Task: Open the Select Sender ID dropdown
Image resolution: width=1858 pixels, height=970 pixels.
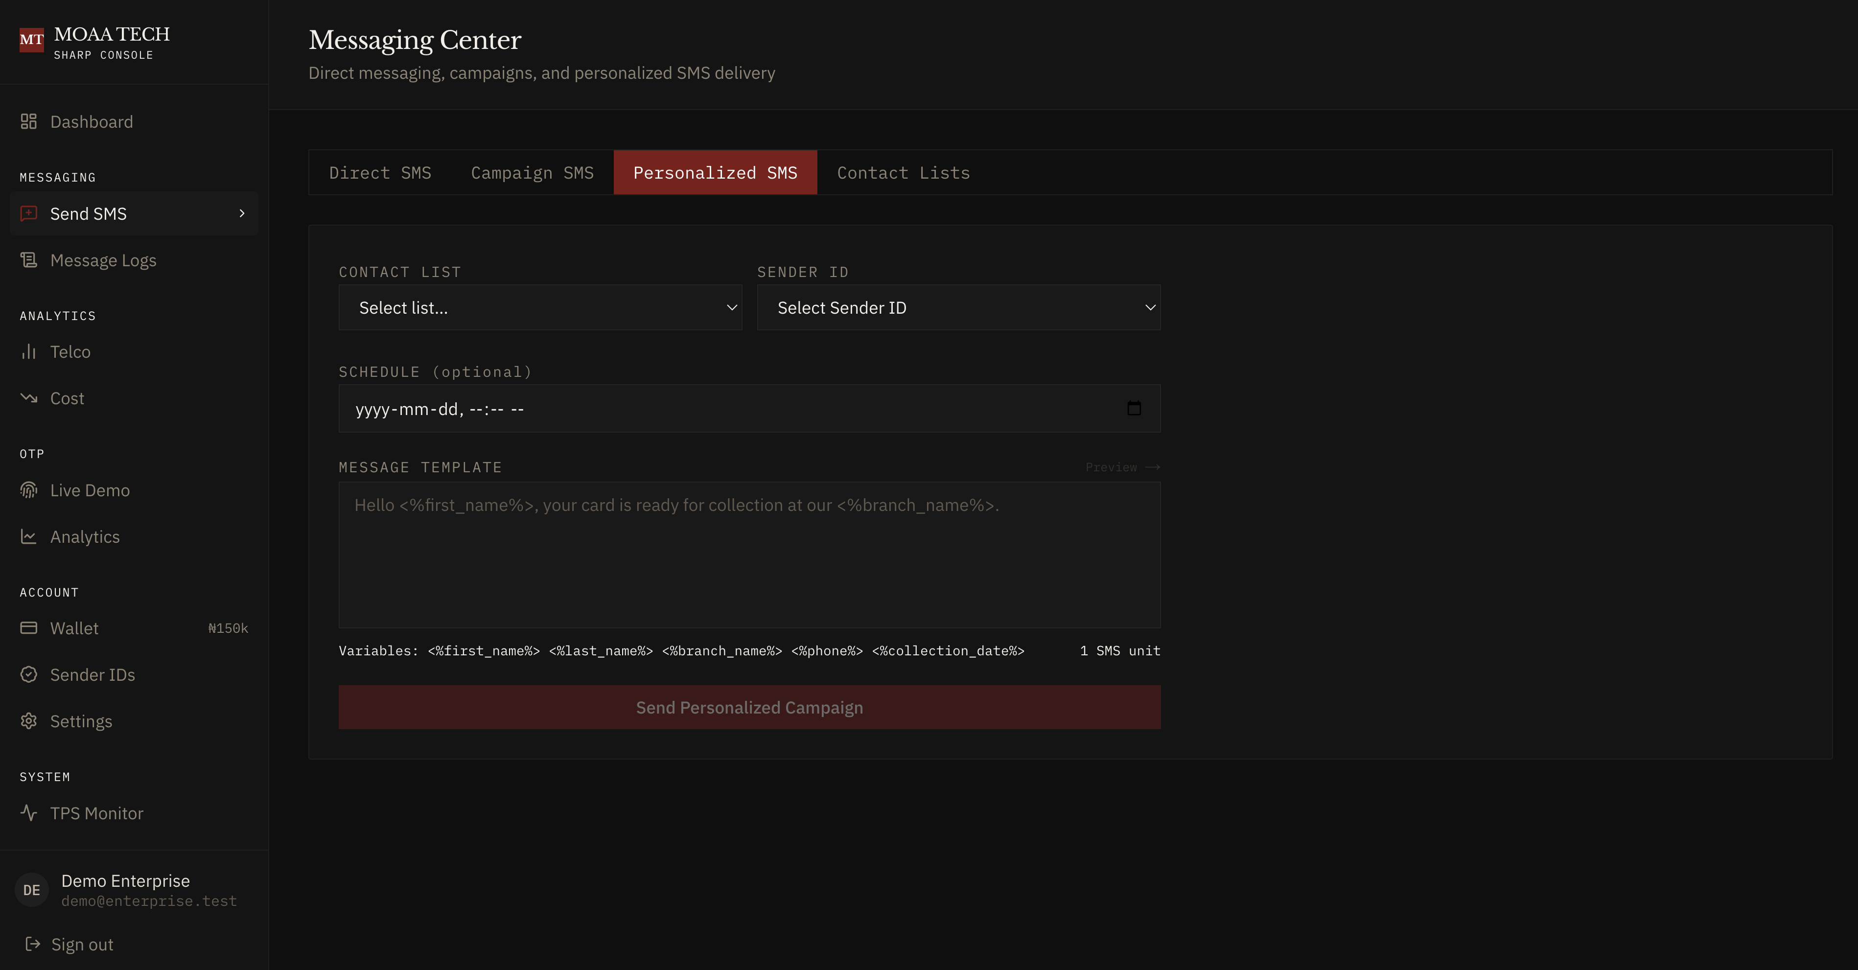Action: click(958, 308)
